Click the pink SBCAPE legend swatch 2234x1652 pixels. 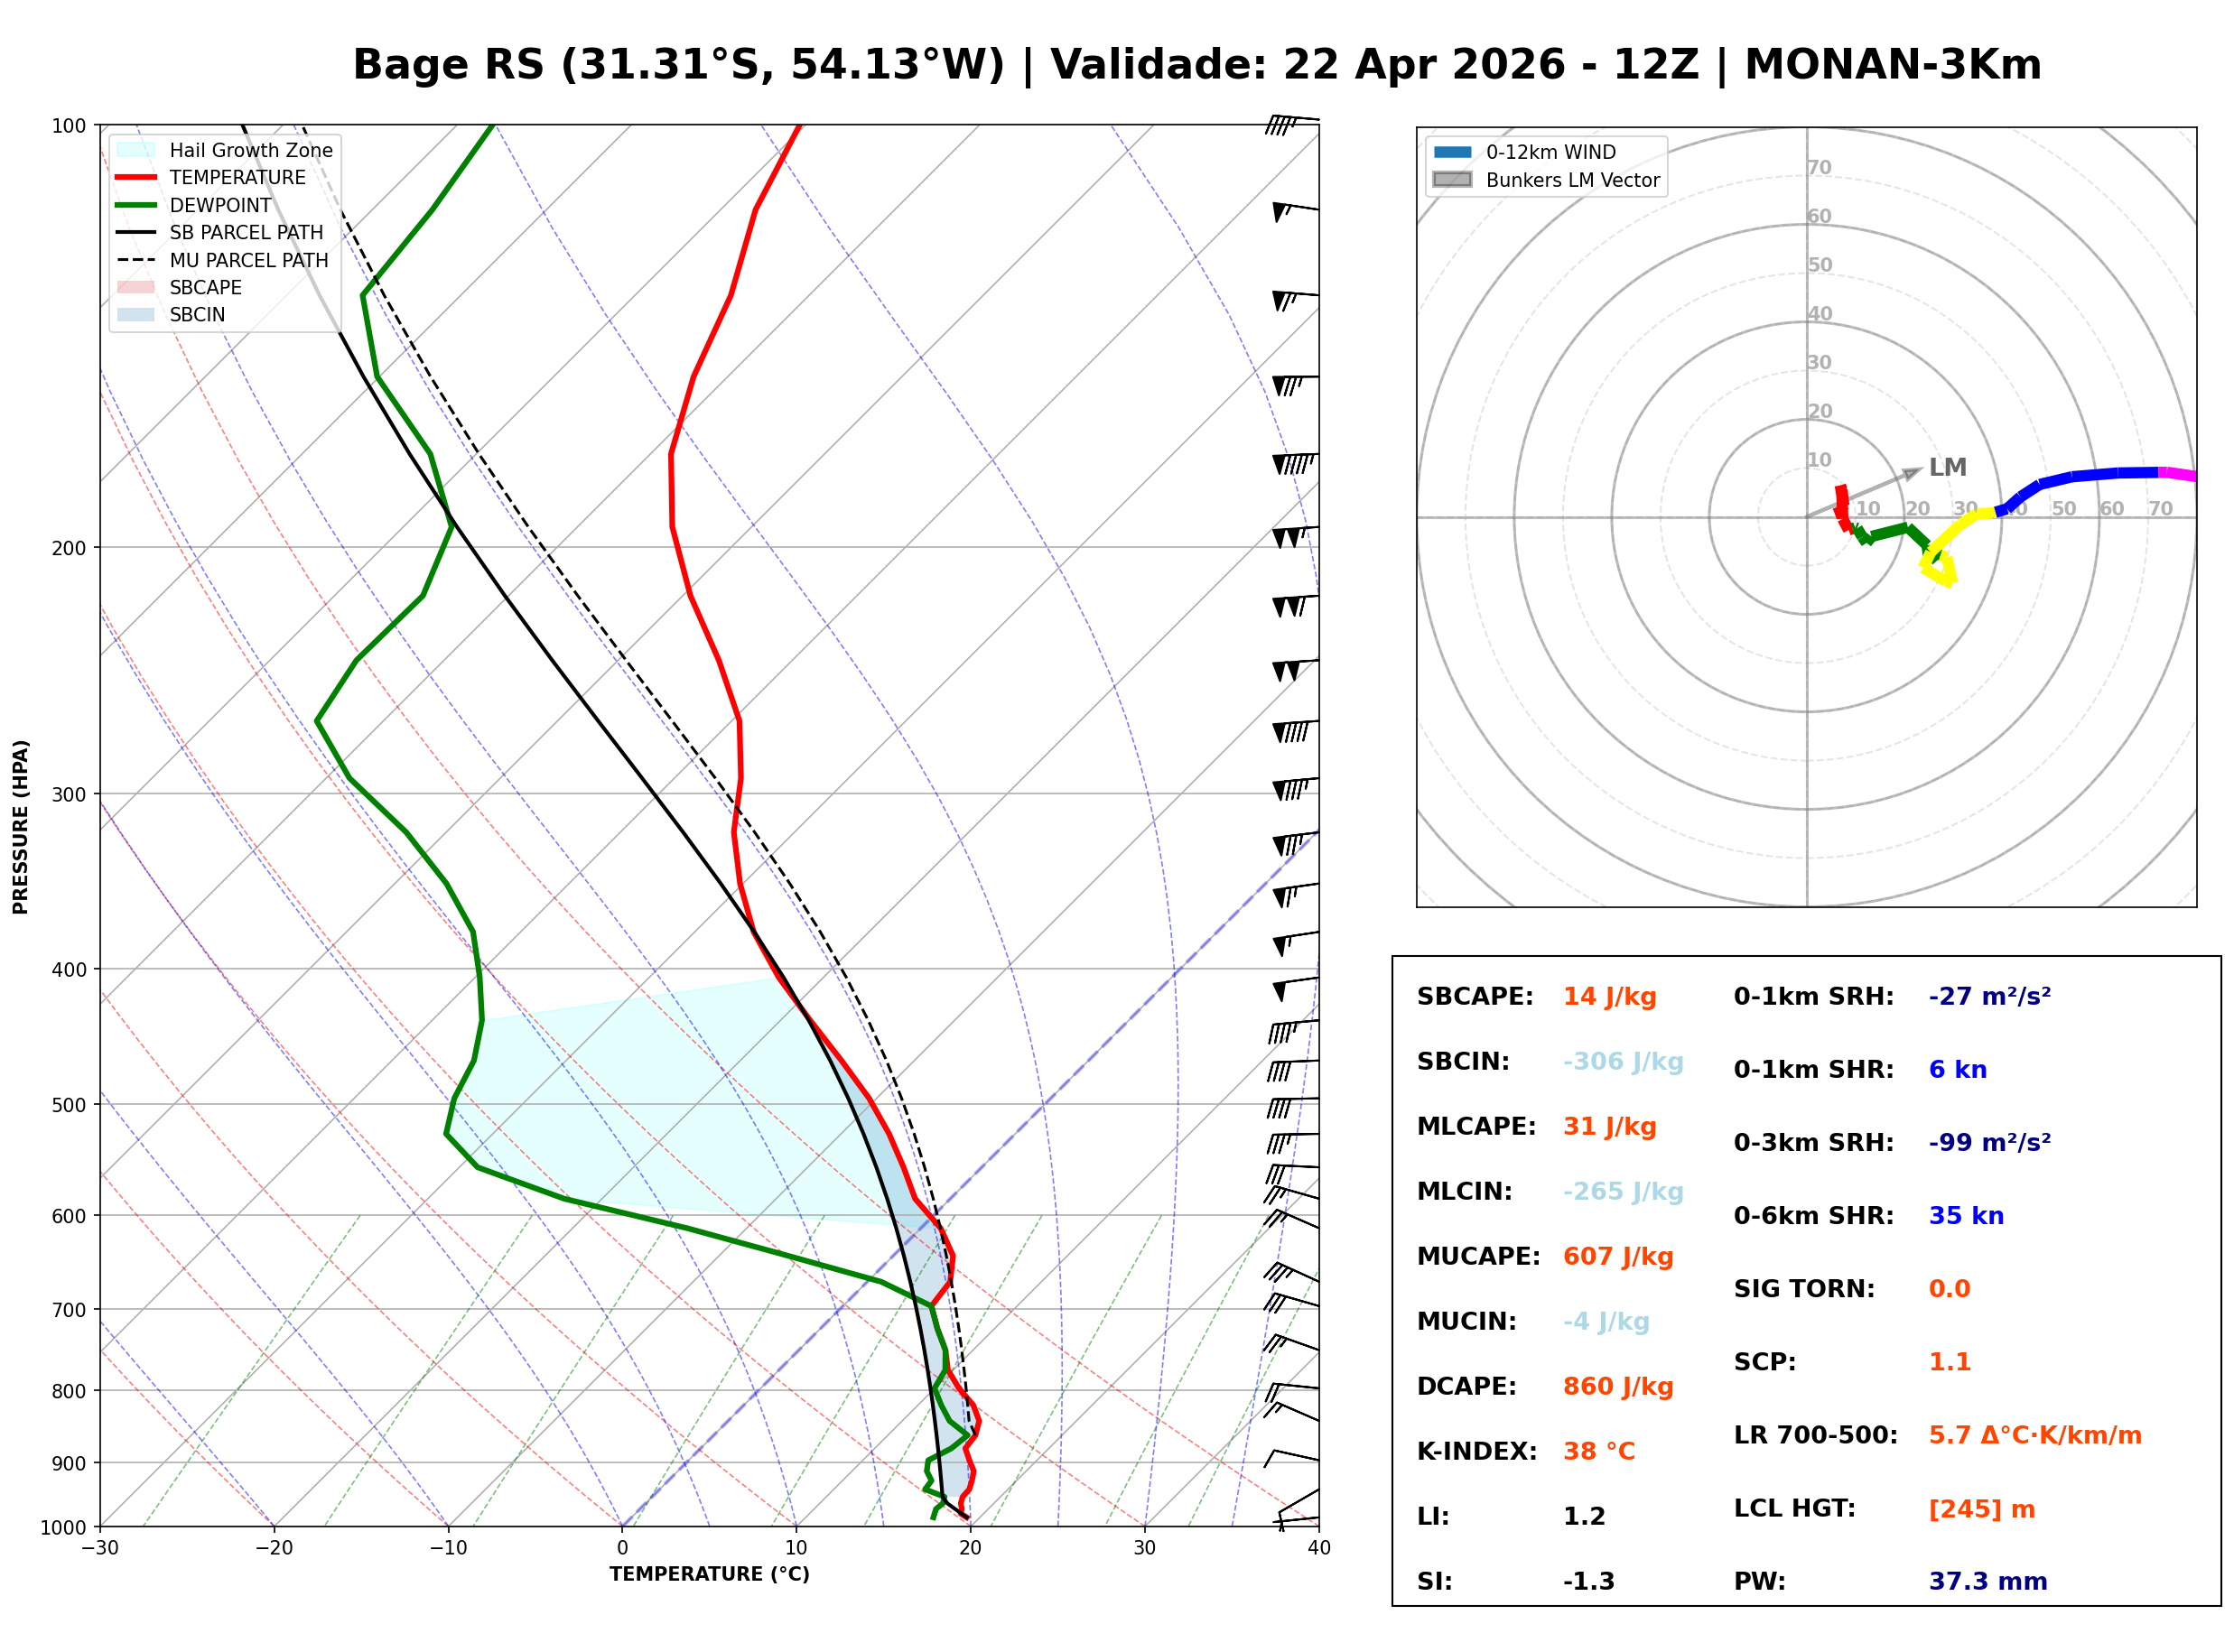(x=136, y=288)
